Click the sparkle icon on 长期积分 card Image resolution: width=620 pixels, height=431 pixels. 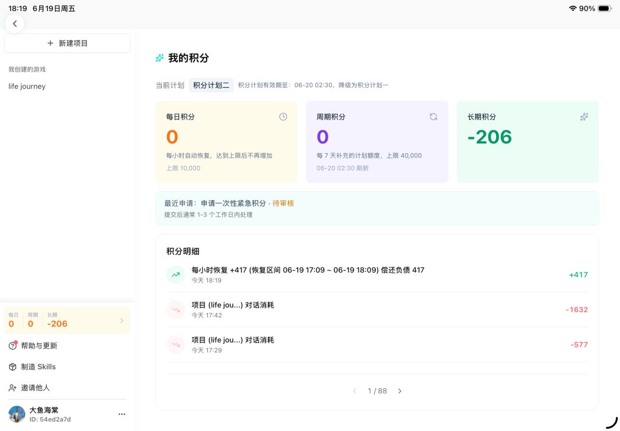[584, 117]
